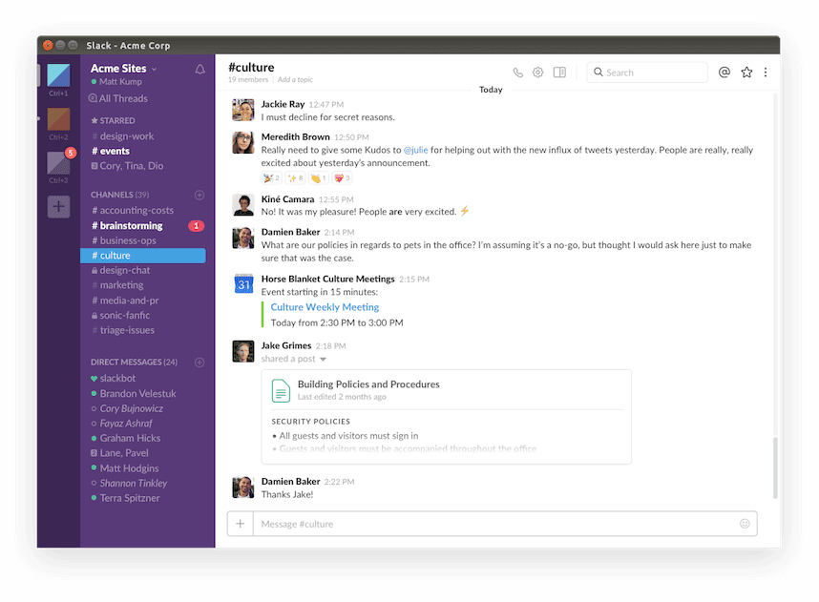Toggle the channel details pane icon
The height and width of the screenshot is (602, 819).
(x=559, y=73)
